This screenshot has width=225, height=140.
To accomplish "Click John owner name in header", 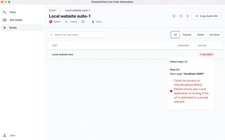I will tap(99, 22).
